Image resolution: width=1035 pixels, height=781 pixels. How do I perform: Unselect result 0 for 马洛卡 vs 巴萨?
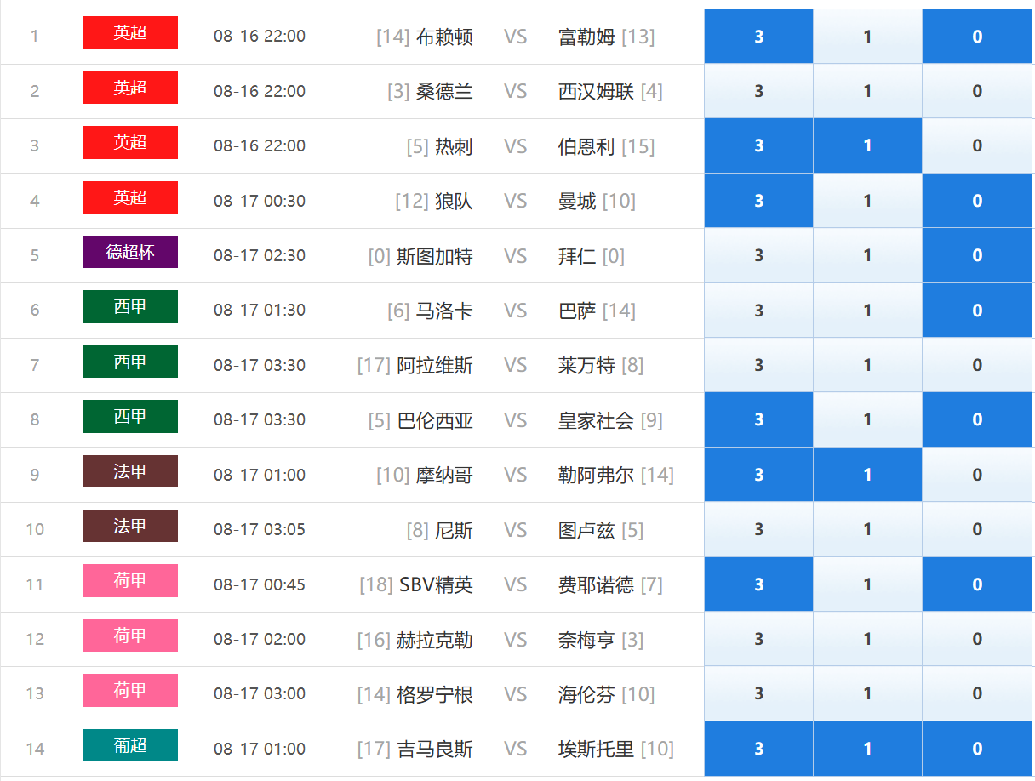pyautogui.click(x=977, y=311)
